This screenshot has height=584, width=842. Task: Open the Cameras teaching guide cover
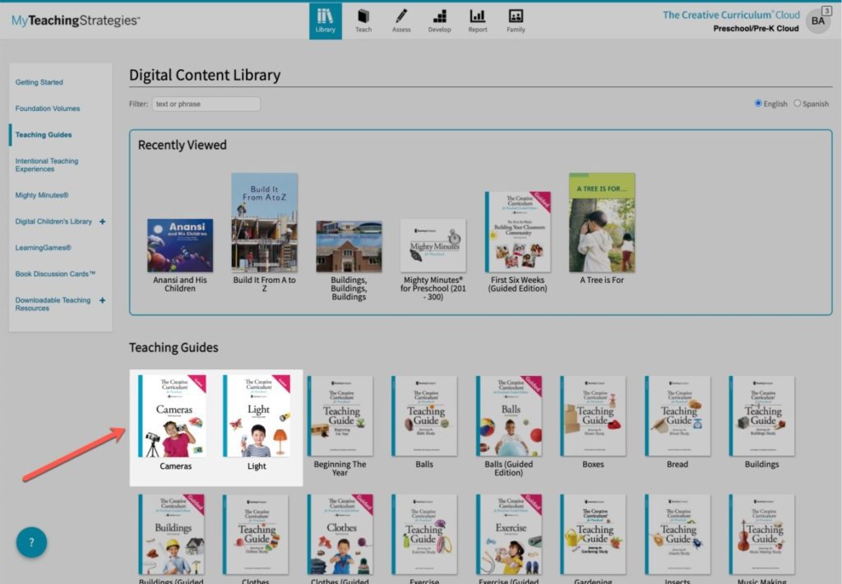(x=173, y=416)
